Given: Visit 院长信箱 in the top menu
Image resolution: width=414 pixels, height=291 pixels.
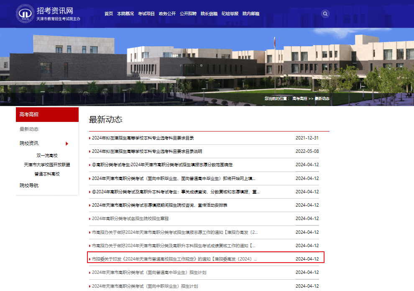Looking at the screenshot, I should (x=209, y=14).
